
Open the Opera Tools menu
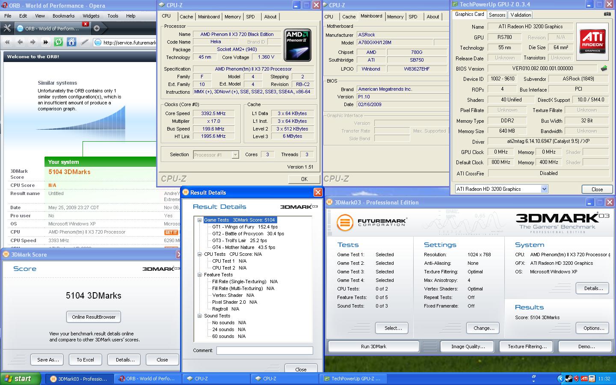113,16
